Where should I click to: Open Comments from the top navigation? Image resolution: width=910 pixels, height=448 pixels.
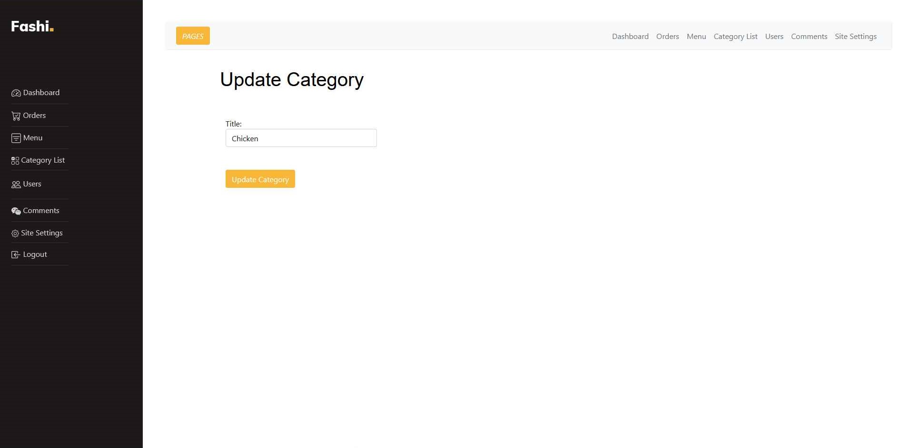(809, 37)
